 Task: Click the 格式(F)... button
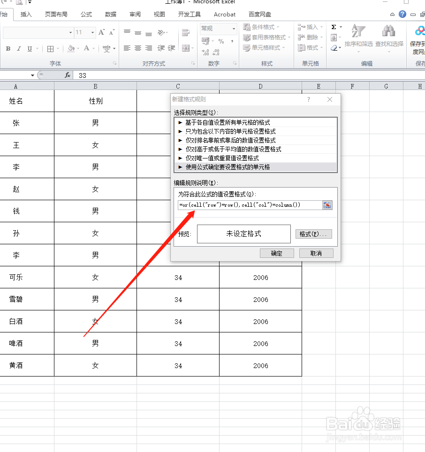coord(314,234)
